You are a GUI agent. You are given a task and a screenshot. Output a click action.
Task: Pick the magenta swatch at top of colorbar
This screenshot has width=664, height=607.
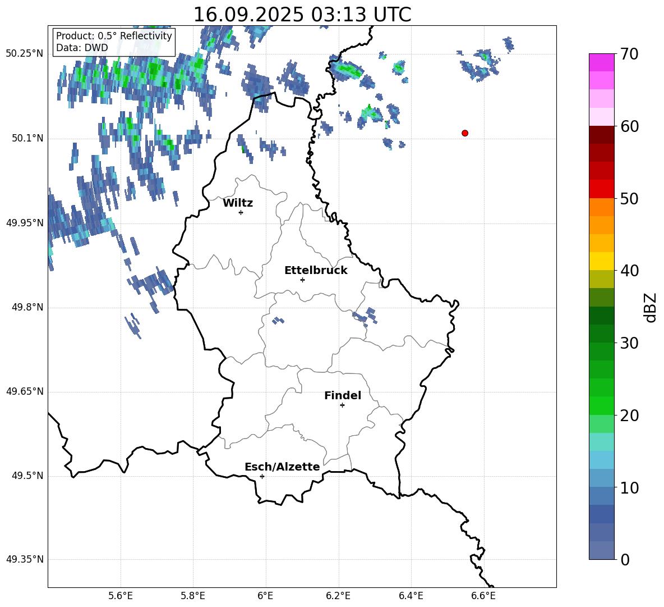[602, 62]
